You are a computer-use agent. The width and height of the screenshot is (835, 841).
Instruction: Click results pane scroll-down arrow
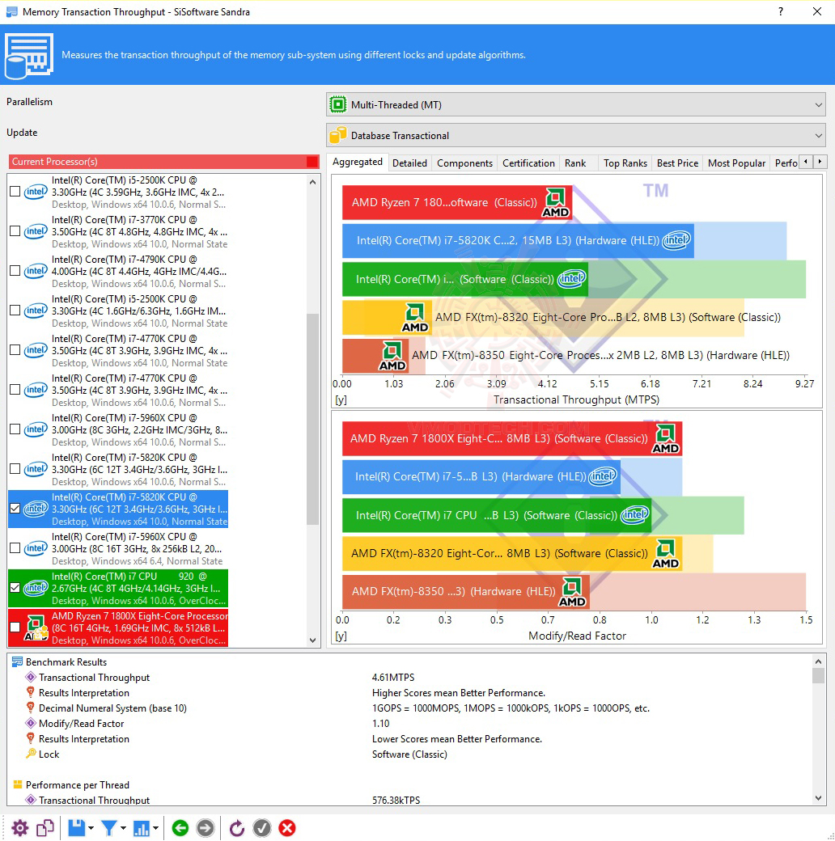818,797
